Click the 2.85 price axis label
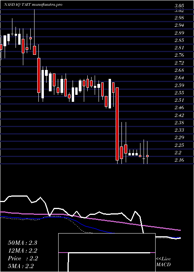 pyautogui.click(x=179, y=40)
